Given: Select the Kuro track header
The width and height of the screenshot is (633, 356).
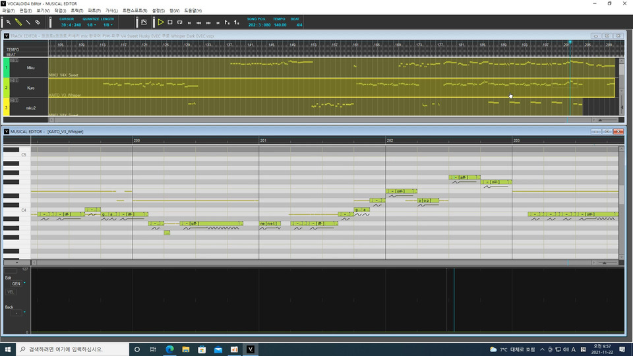Looking at the screenshot, I should 30,88.
